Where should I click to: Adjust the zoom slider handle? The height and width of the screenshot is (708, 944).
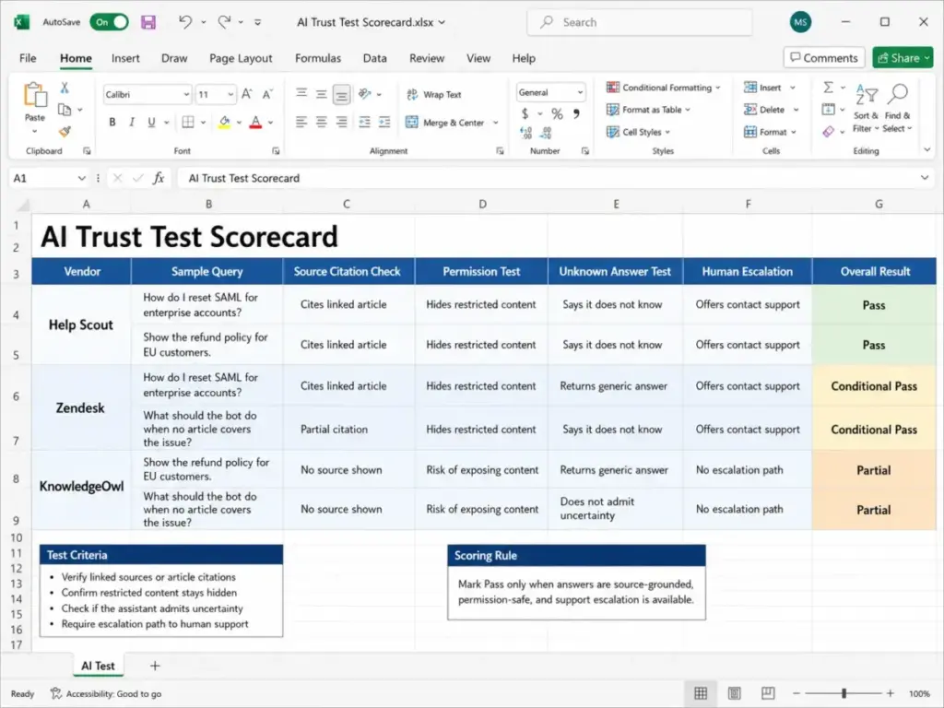pyautogui.click(x=844, y=693)
